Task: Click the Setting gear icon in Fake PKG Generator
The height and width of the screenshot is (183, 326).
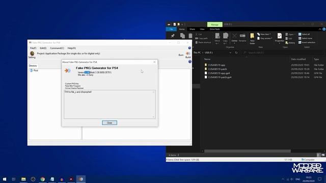Action: [x=32, y=53]
